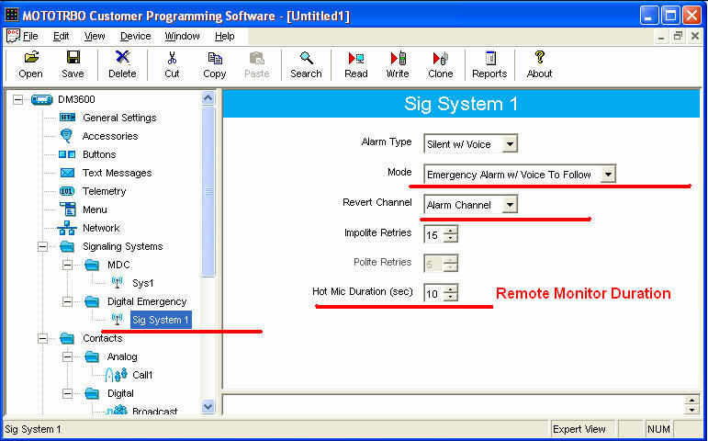Open the View menu
The image size is (708, 441).
click(x=95, y=36)
